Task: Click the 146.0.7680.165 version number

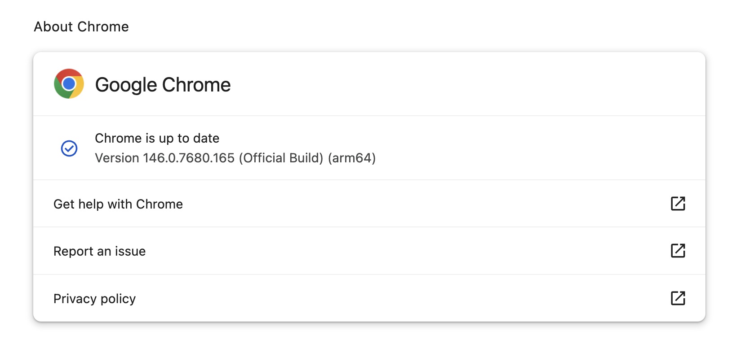Action: tap(189, 158)
